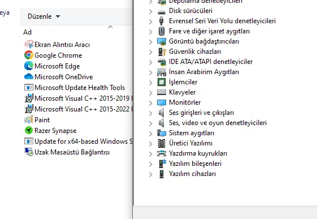The width and height of the screenshot is (317, 219).
Task: Select the 'Yazılım cihazları' tree label
Action: [x=192, y=174]
